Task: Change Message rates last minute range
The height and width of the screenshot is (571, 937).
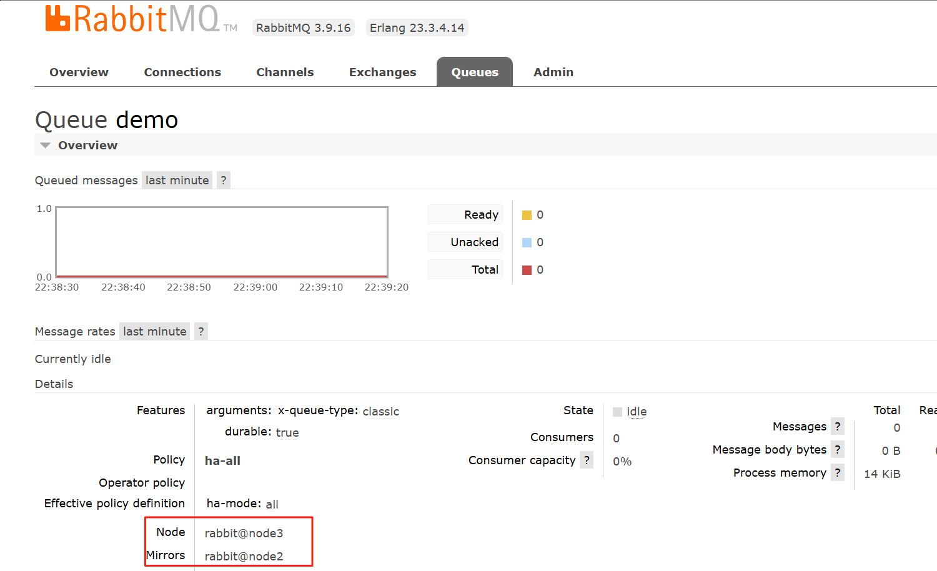Action: tap(154, 331)
